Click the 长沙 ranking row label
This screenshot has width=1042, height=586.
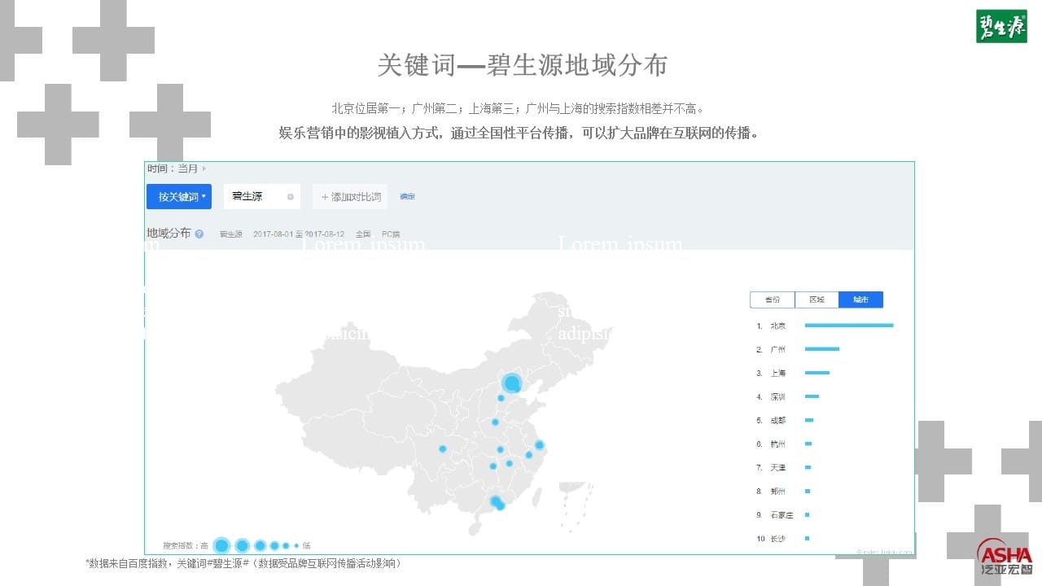(x=777, y=538)
